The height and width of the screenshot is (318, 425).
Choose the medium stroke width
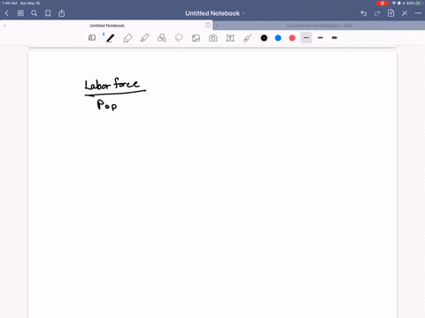[x=321, y=38]
